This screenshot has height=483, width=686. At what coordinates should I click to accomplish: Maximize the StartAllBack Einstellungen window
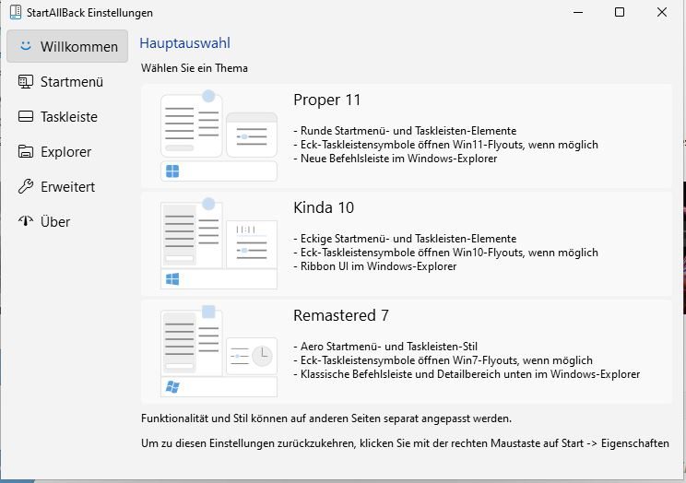620,12
